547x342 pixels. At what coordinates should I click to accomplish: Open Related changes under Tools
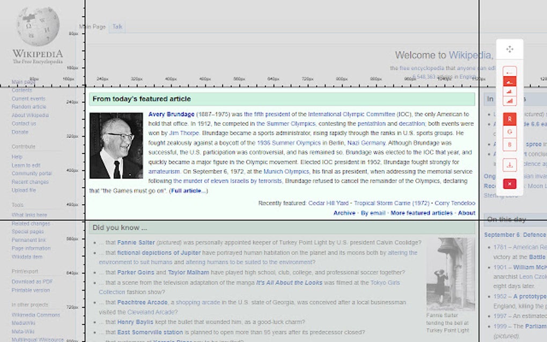(31, 224)
